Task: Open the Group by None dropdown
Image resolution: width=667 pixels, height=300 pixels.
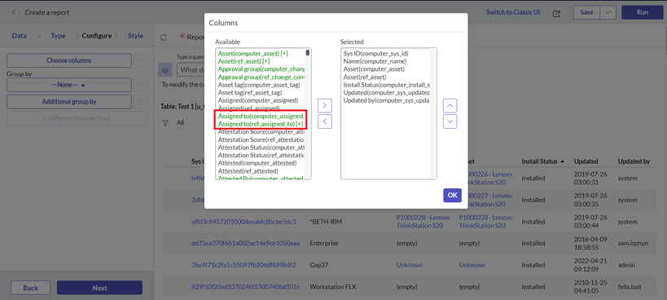Action: [x=69, y=85]
